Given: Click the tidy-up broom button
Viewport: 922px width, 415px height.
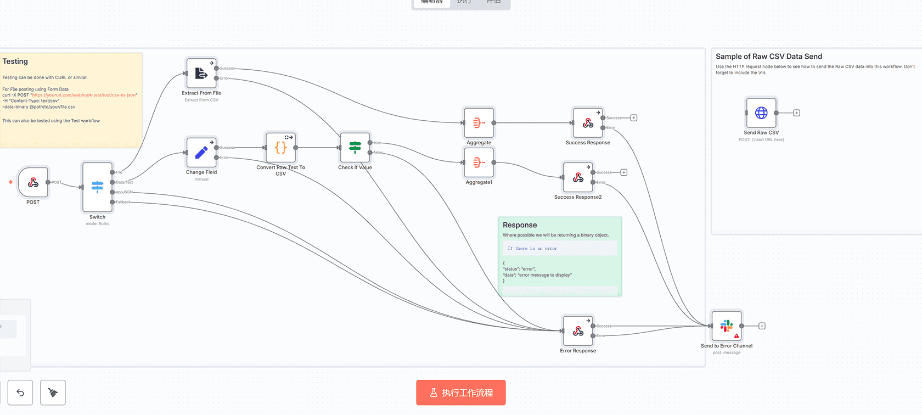Looking at the screenshot, I should [x=53, y=392].
